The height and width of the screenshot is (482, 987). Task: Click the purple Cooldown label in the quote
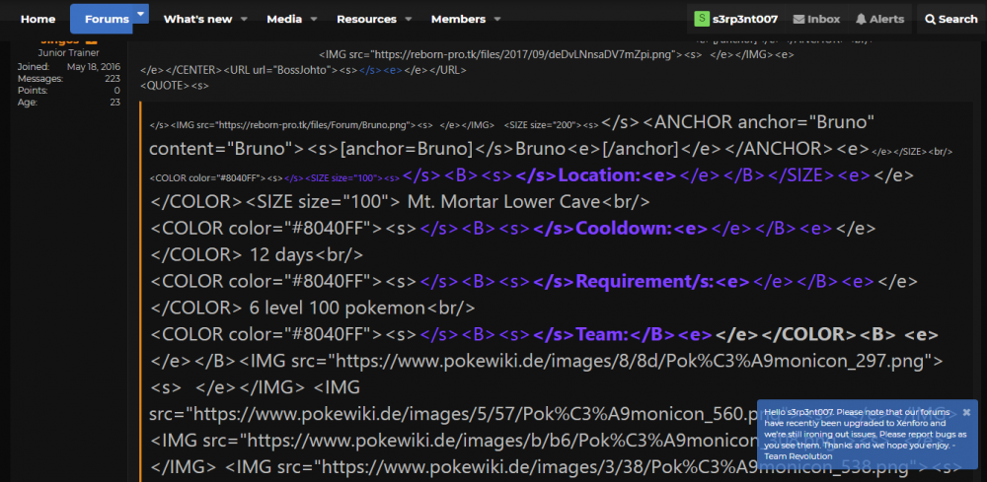coord(624,228)
